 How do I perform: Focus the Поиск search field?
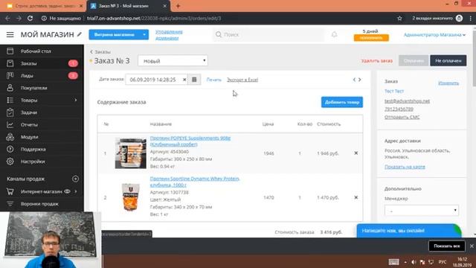point(268,35)
